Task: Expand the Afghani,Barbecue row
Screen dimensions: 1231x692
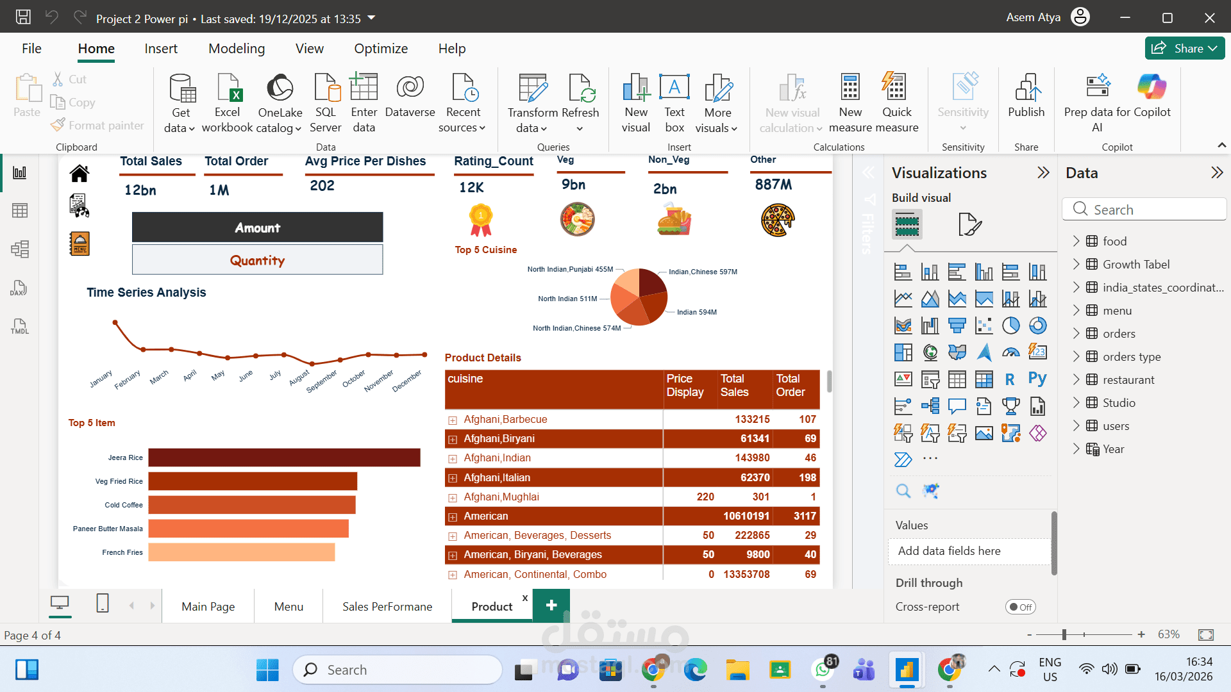Action: tap(453, 420)
